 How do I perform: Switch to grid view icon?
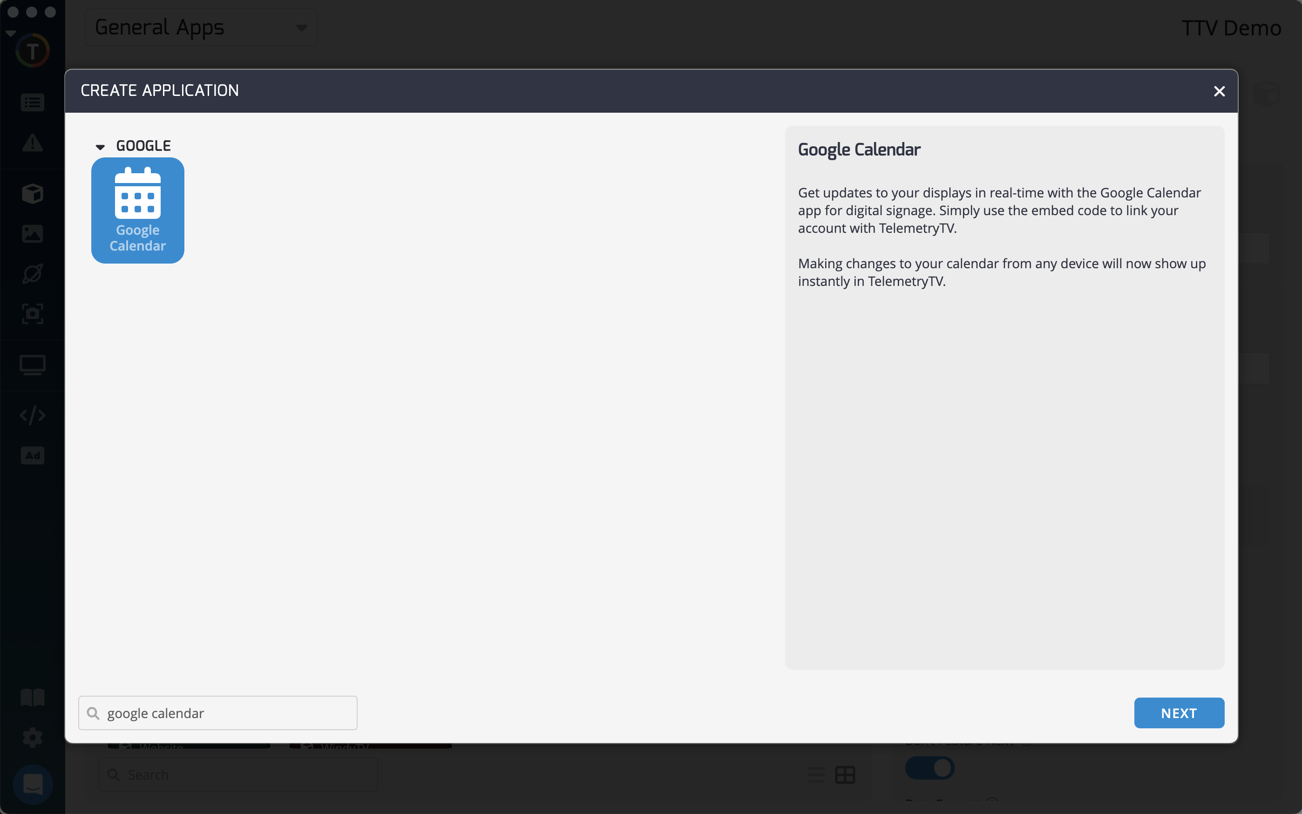point(845,775)
